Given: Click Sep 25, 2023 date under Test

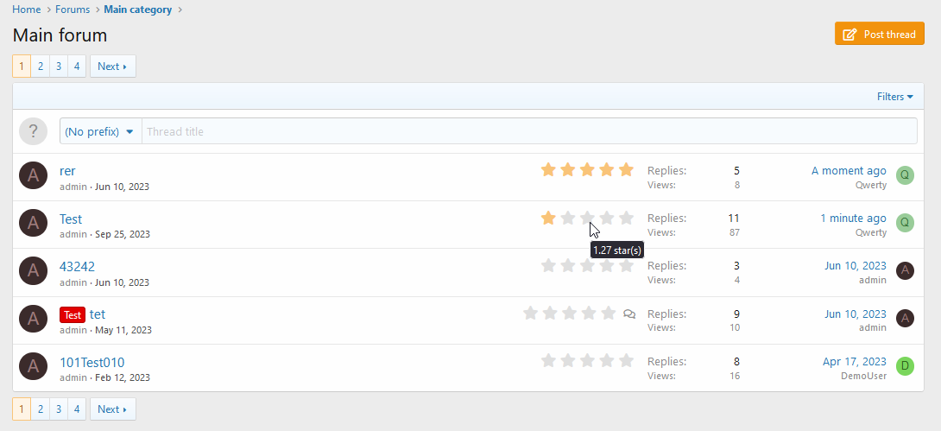Looking at the screenshot, I should [x=123, y=234].
